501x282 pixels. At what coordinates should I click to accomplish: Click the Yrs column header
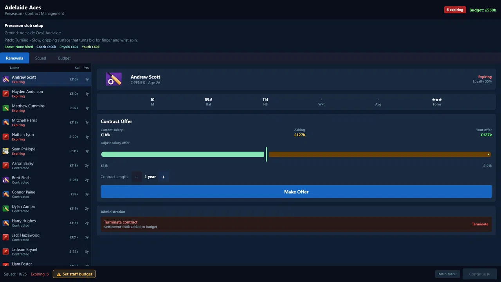[87, 68]
